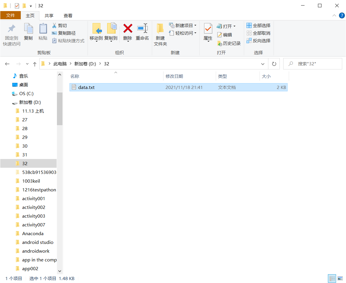Click 反向选择 to invert selection
The width and height of the screenshot is (346, 283).
(x=259, y=41)
